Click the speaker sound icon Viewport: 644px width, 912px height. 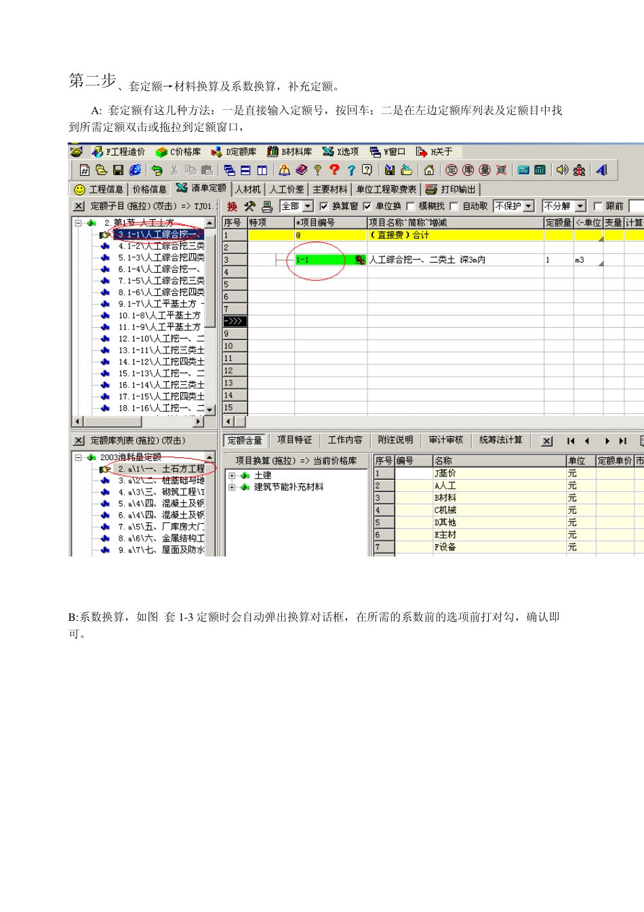pyautogui.click(x=562, y=170)
